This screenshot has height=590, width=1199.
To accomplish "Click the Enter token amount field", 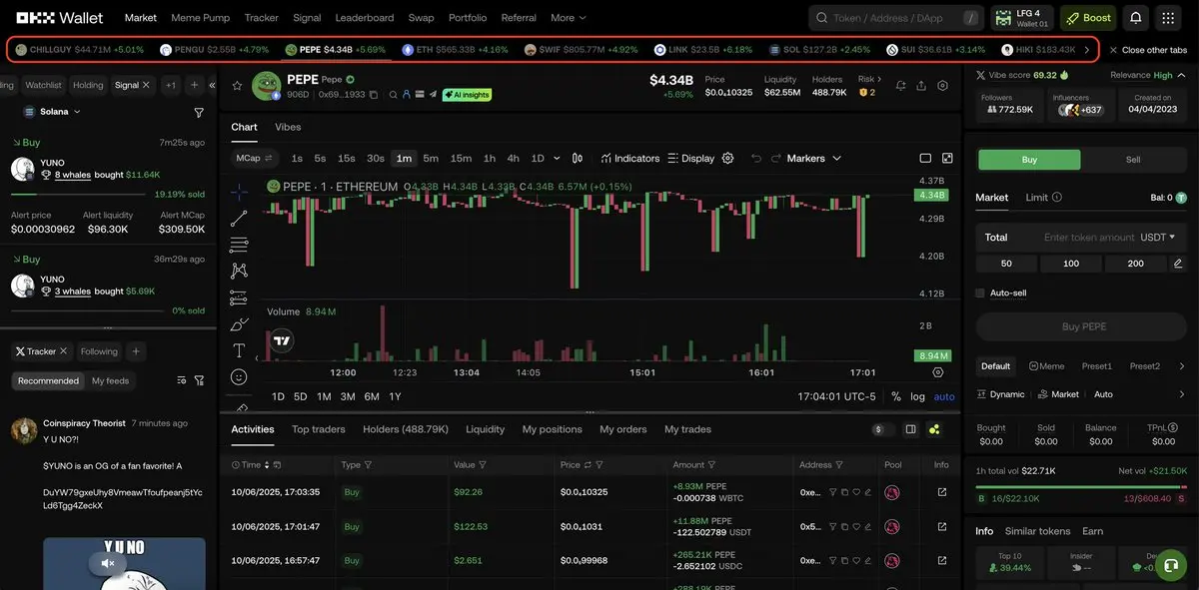I will tap(1089, 238).
